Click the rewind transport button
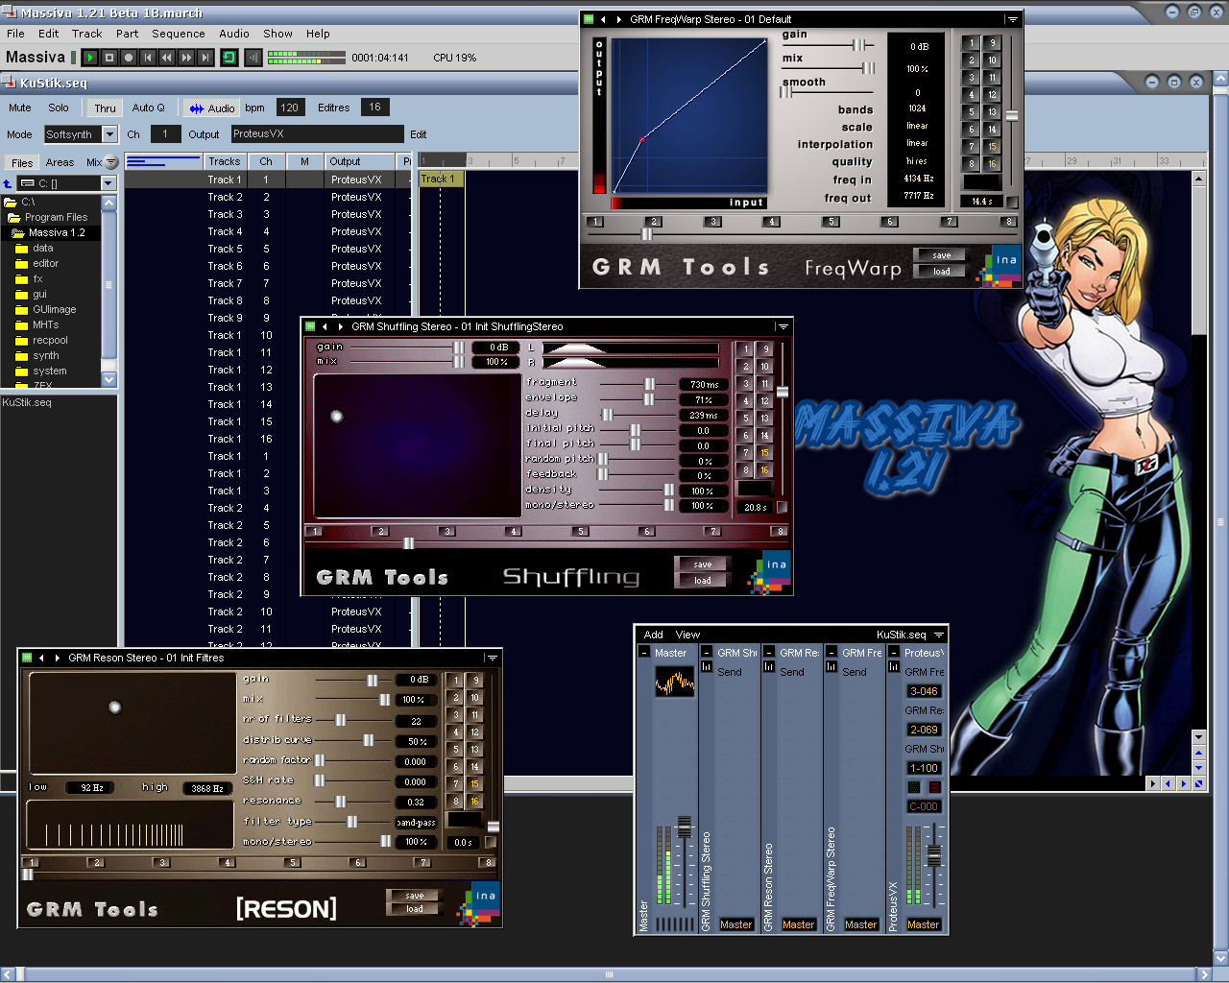This screenshot has width=1229, height=983. coord(167,58)
